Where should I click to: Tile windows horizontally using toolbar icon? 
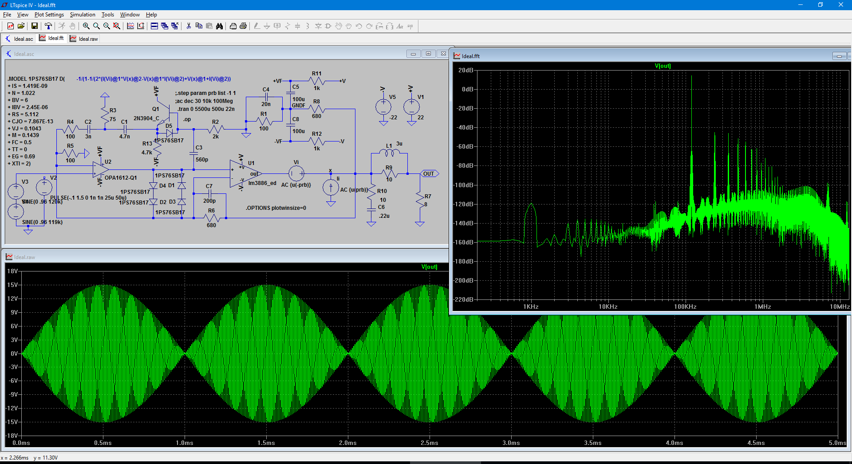point(154,26)
